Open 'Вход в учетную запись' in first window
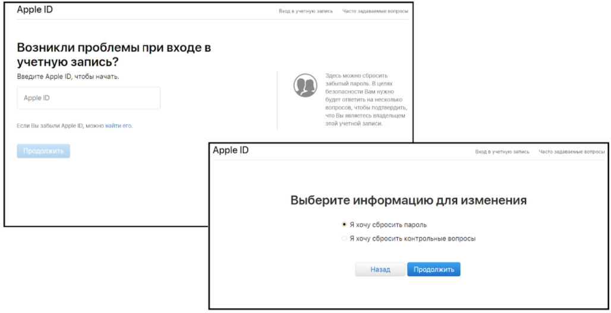 point(306,11)
